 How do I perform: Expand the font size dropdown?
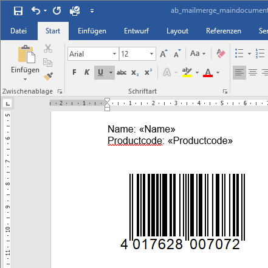151,54
